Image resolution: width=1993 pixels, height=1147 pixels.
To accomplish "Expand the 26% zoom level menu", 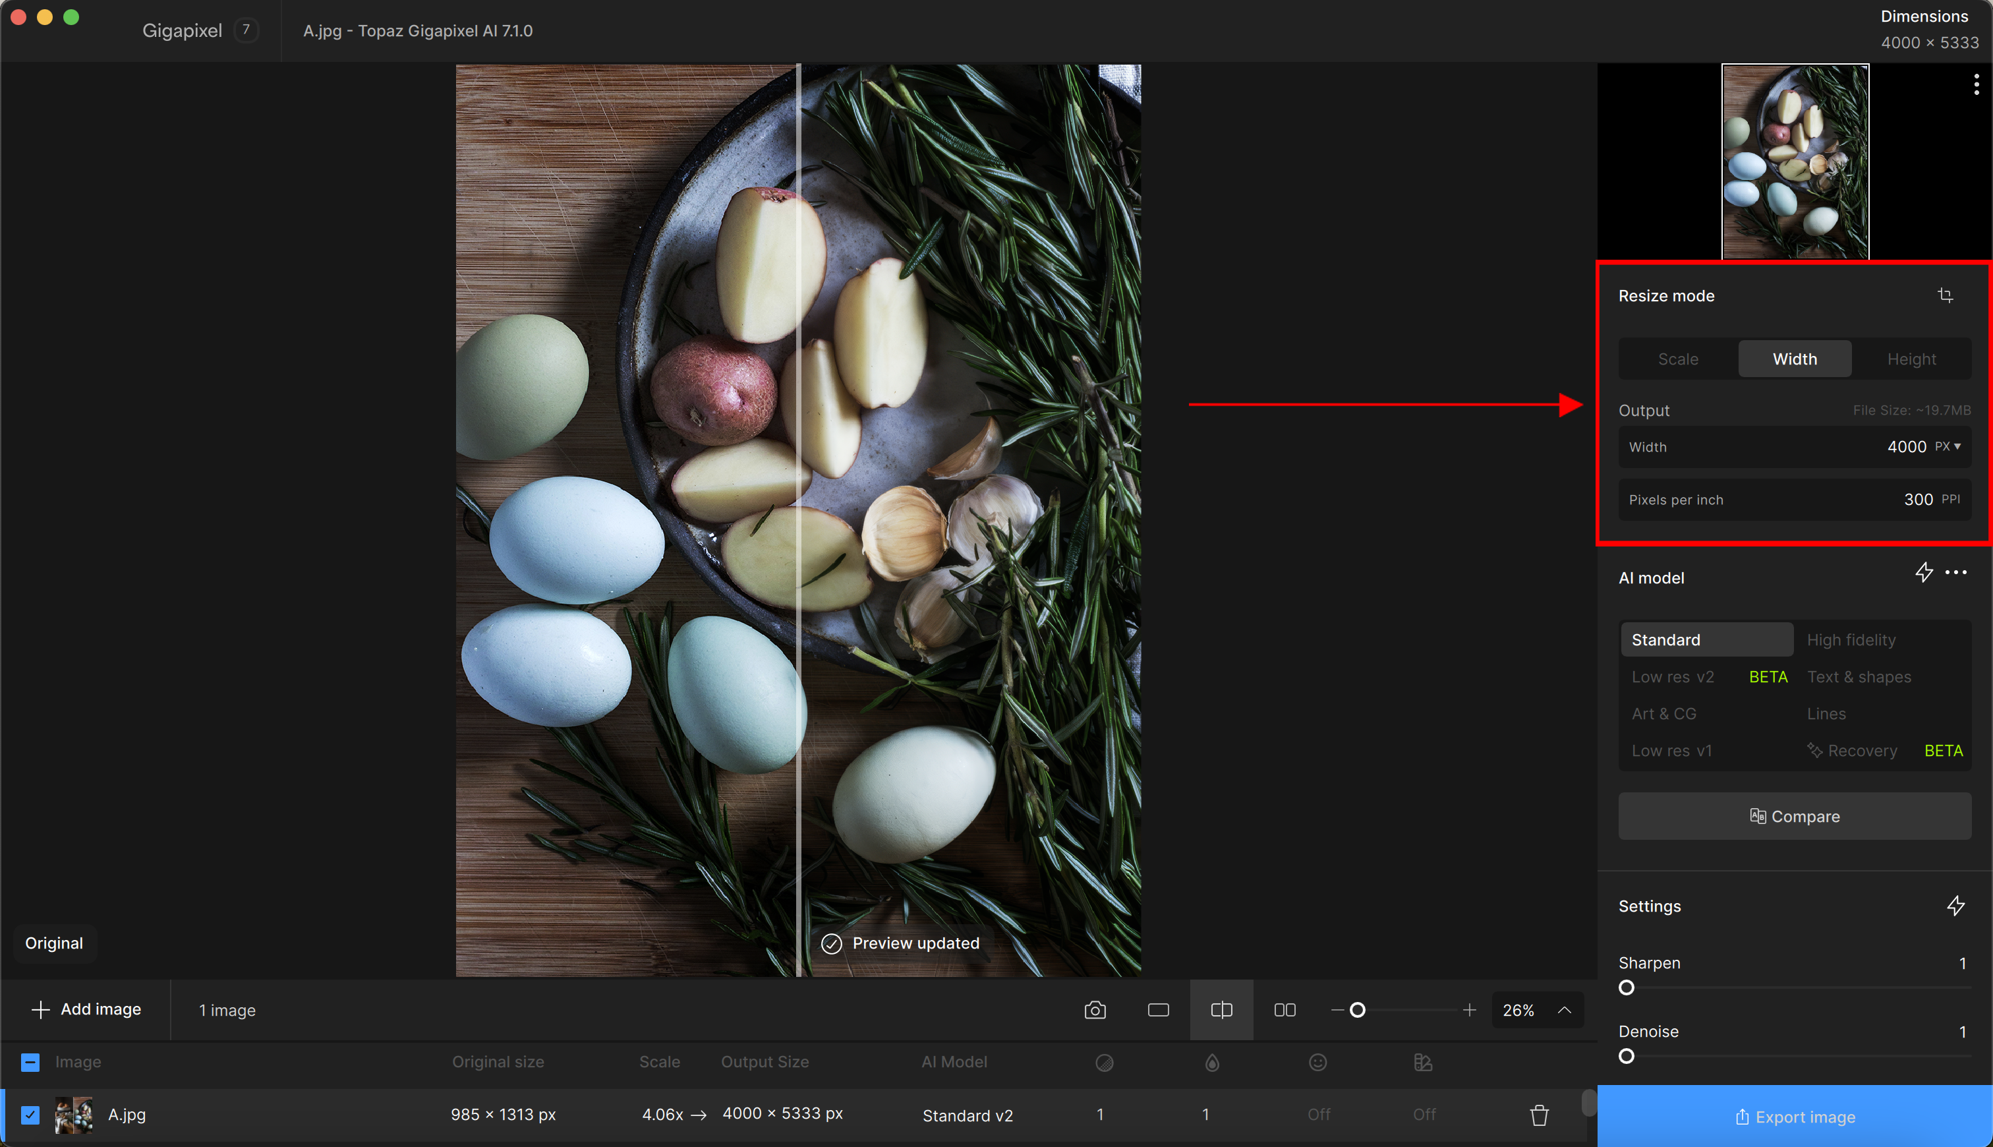I will [x=1564, y=1010].
